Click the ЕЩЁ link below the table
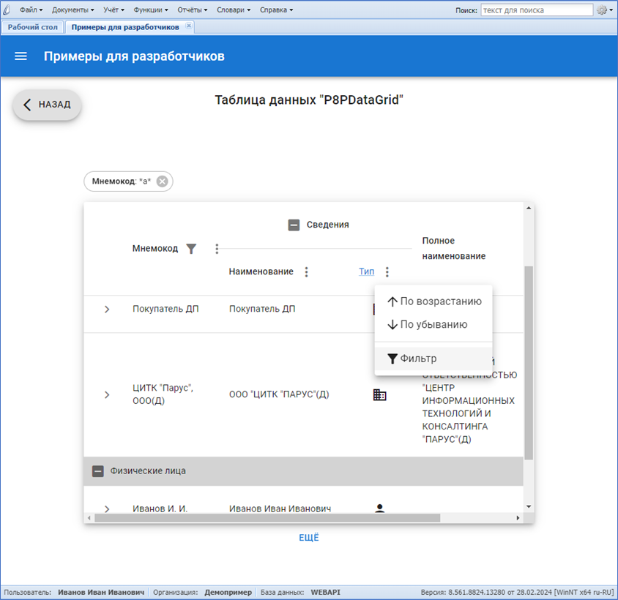 click(x=309, y=538)
